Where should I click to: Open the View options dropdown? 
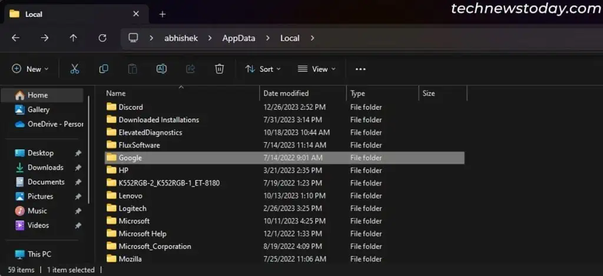[x=317, y=69]
